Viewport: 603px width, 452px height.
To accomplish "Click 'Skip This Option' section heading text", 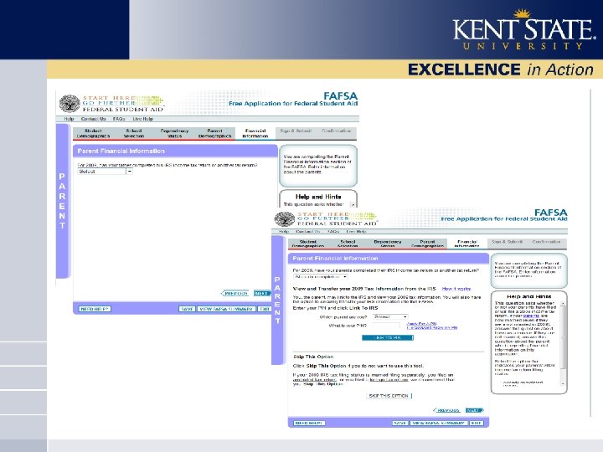I will pos(313,357).
